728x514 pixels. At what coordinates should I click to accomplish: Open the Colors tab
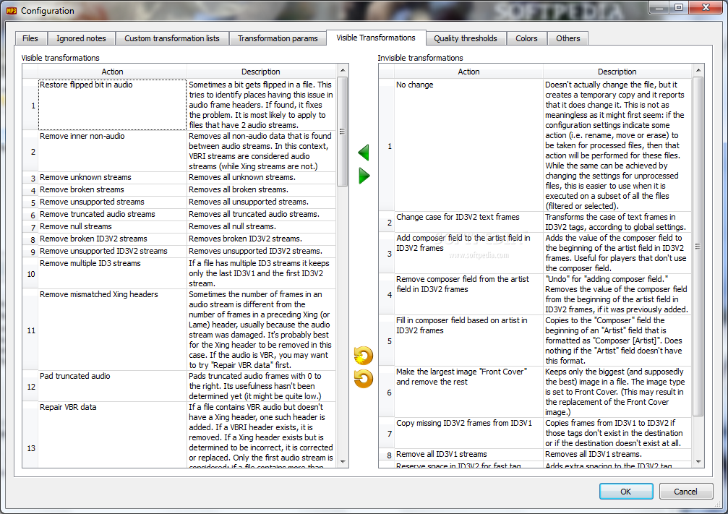pos(526,38)
